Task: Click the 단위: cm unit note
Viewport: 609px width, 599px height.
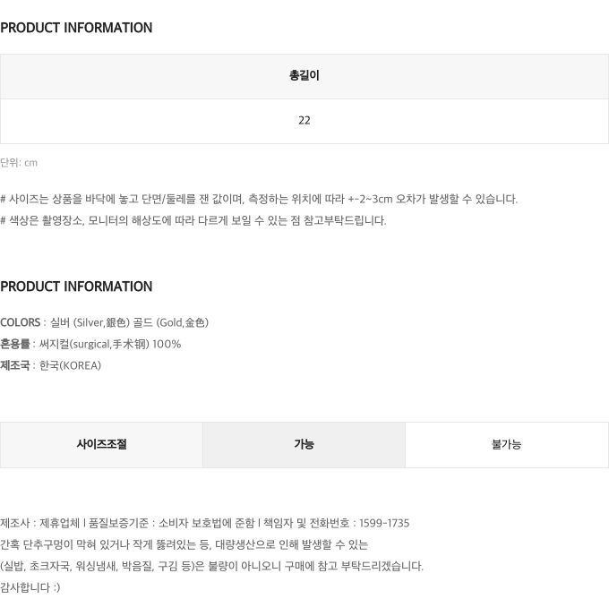Action: [x=19, y=163]
